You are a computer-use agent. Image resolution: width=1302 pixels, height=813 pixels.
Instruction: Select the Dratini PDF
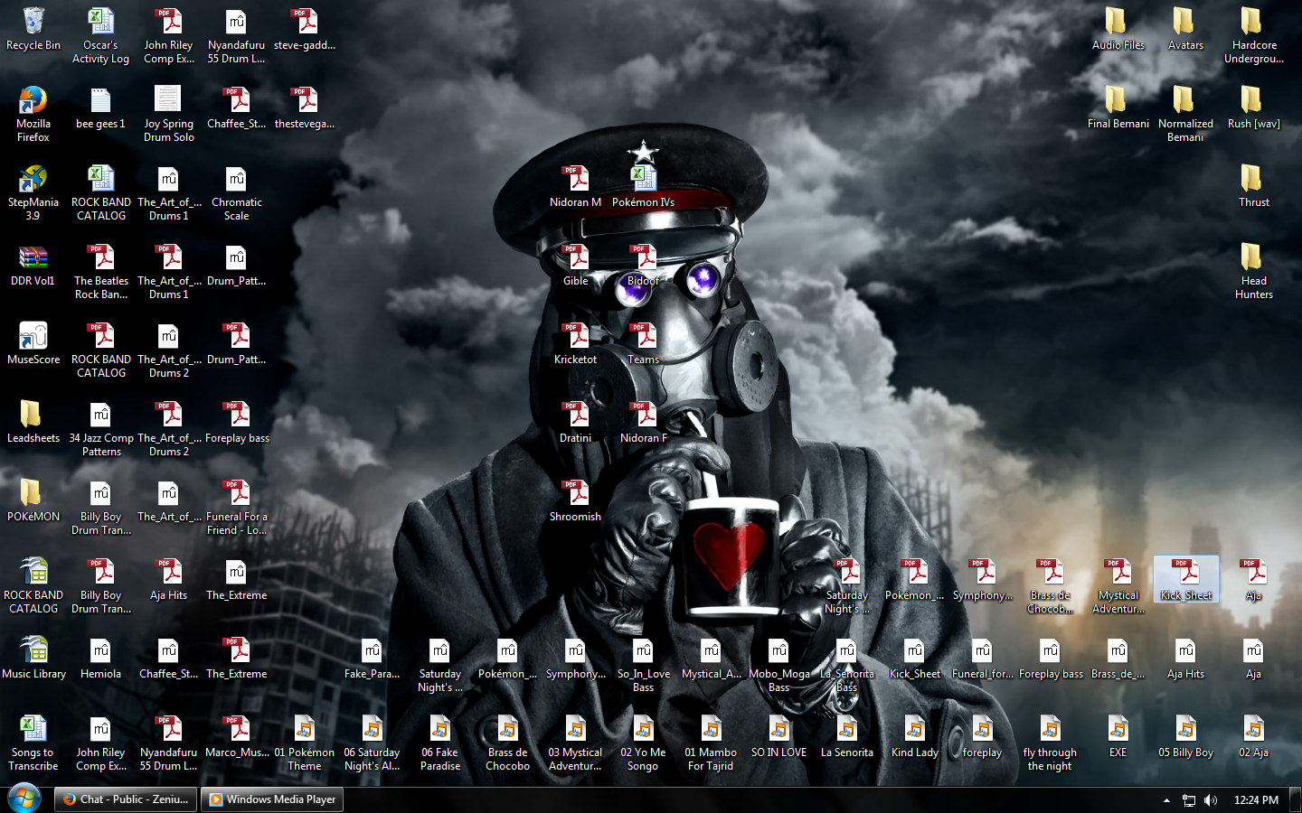click(x=575, y=423)
